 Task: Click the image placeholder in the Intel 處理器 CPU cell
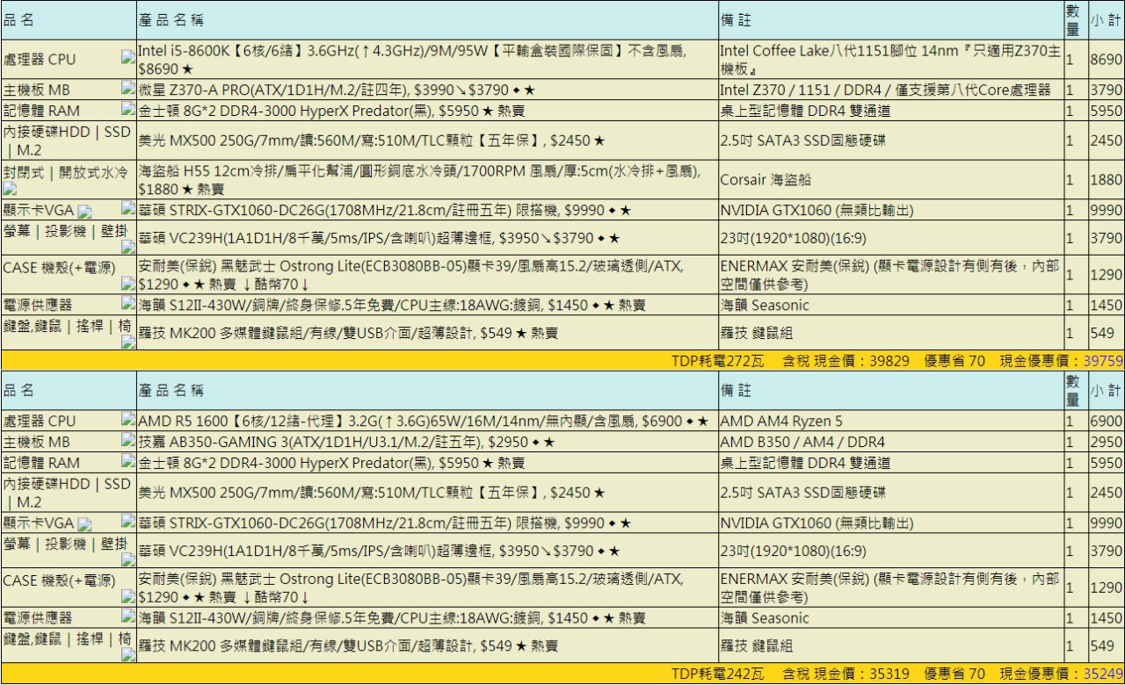(x=128, y=58)
